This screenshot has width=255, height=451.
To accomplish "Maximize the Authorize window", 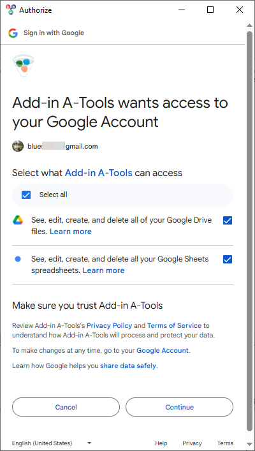I will (x=210, y=10).
